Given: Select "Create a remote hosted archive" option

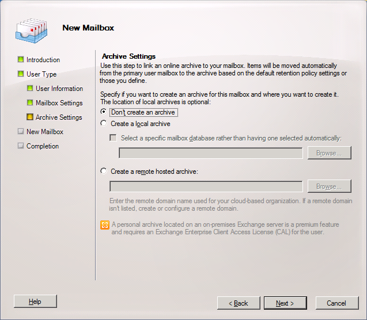Looking at the screenshot, I should [104, 172].
